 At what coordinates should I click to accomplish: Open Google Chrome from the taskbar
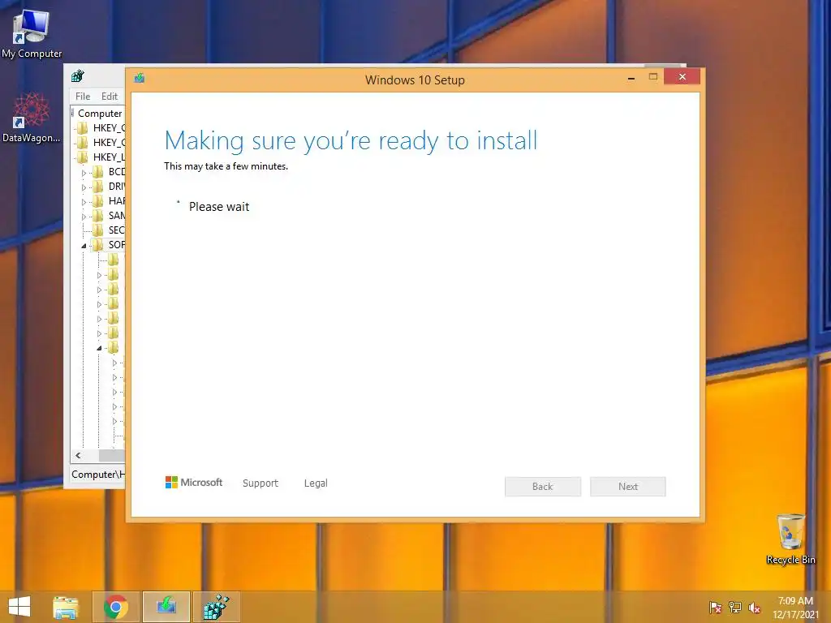115,607
